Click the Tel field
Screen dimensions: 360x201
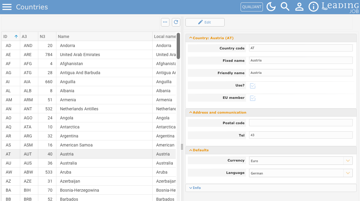301,135
